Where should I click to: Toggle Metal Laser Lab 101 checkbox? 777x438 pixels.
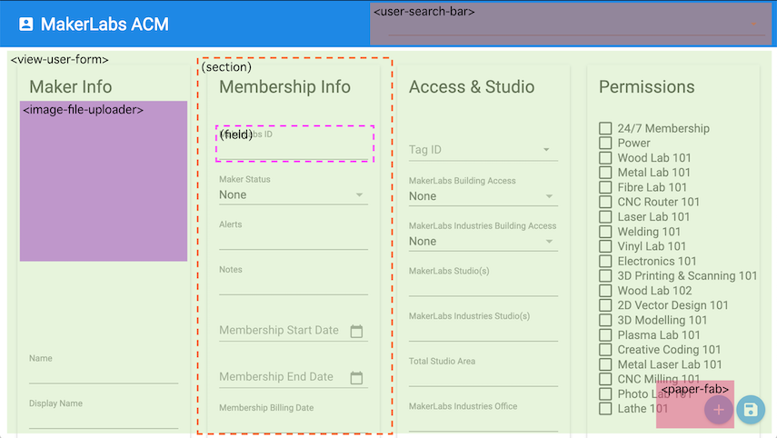pyautogui.click(x=605, y=364)
